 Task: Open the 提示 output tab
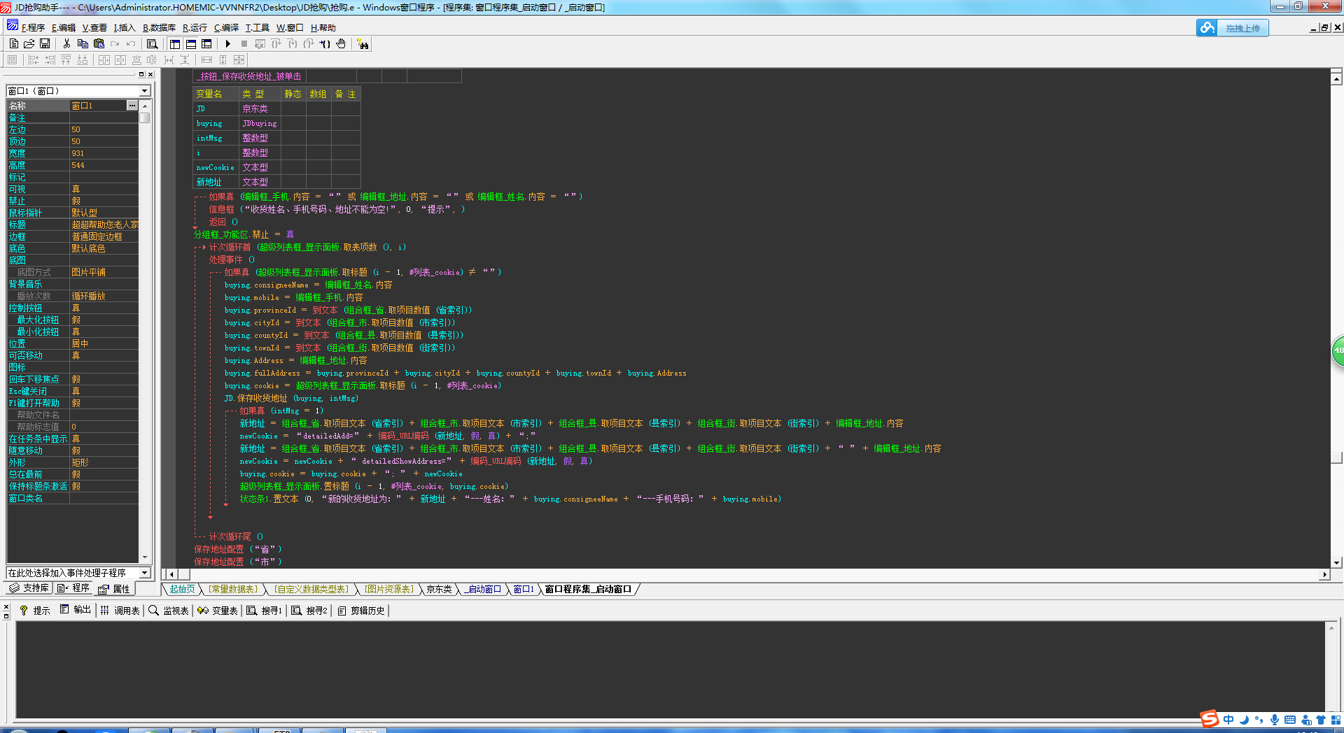35,611
